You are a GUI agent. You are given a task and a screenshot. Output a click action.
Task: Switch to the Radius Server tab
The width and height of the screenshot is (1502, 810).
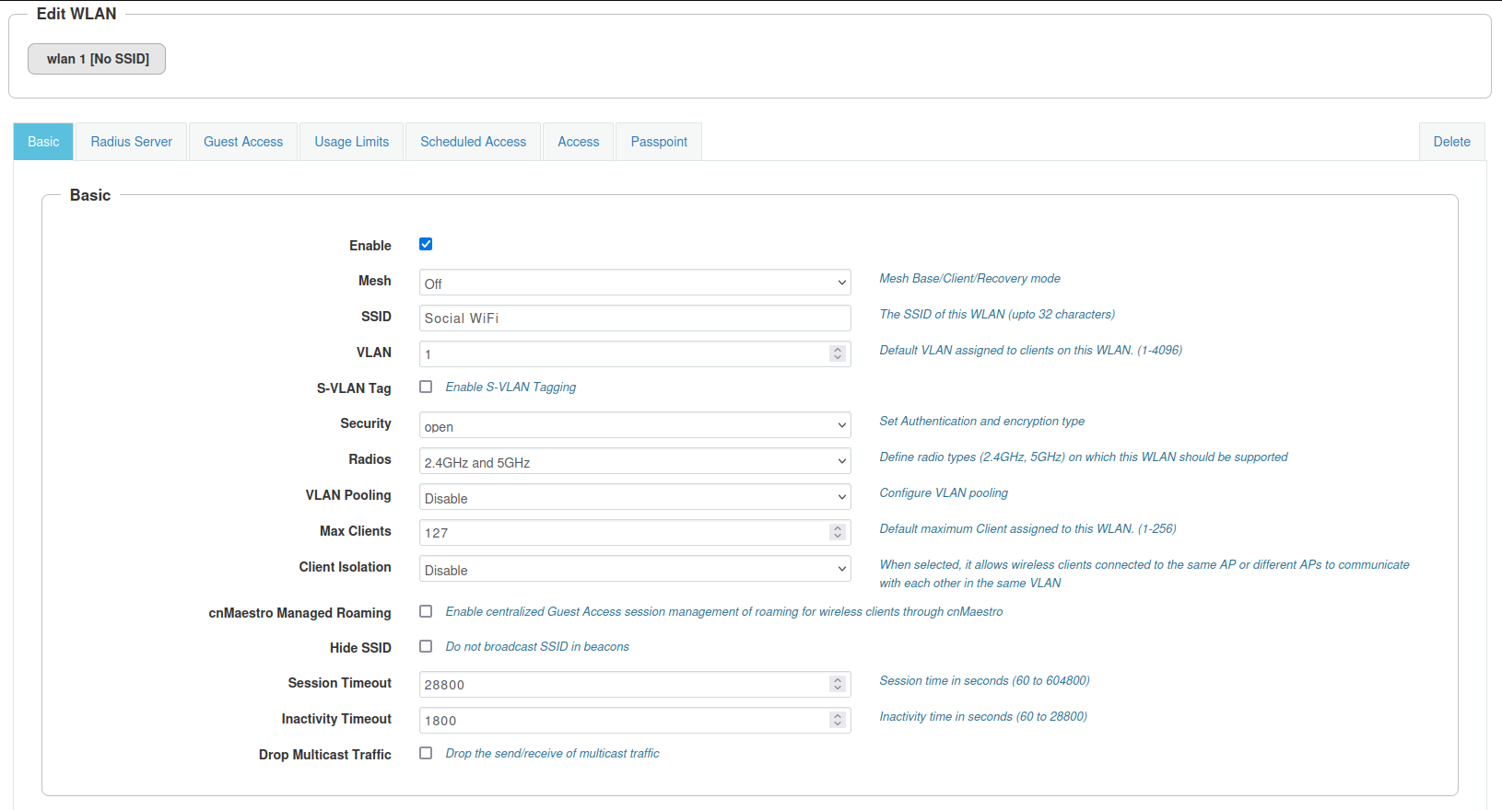(131, 142)
